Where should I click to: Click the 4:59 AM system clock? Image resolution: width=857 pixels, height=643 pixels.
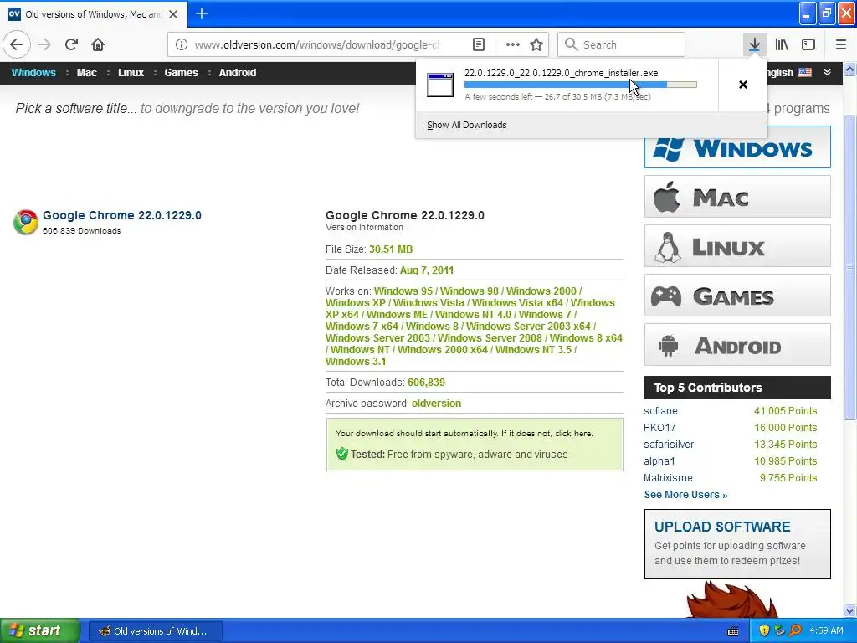click(x=826, y=630)
